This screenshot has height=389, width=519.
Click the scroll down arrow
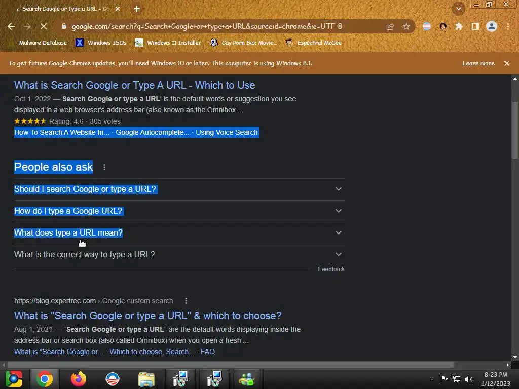(515, 357)
